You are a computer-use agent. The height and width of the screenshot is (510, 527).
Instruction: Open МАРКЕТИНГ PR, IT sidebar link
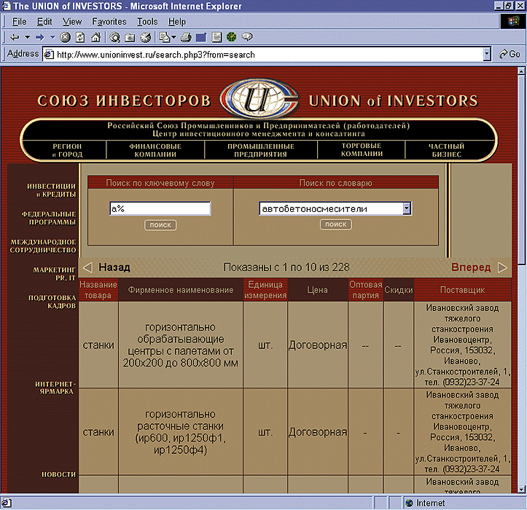point(55,274)
